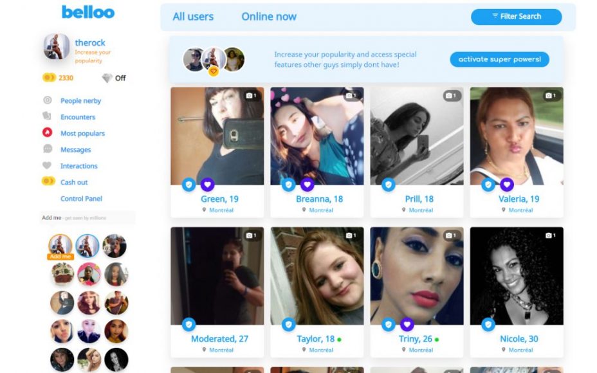This screenshot has width=597, height=373.
Task: Open the therock profile name
Action: click(x=90, y=42)
